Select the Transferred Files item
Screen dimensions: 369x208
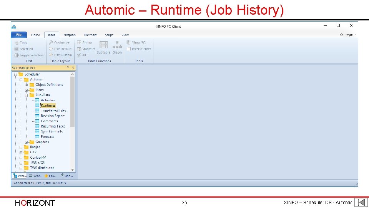[x=53, y=111]
